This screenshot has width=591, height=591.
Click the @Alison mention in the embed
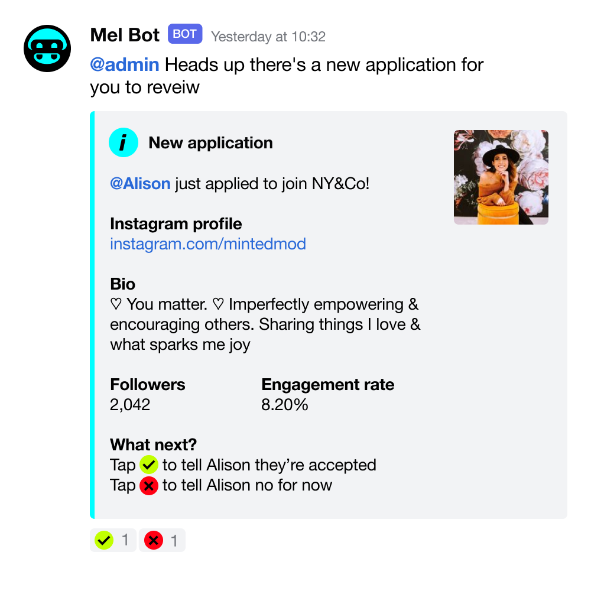tap(140, 184)
